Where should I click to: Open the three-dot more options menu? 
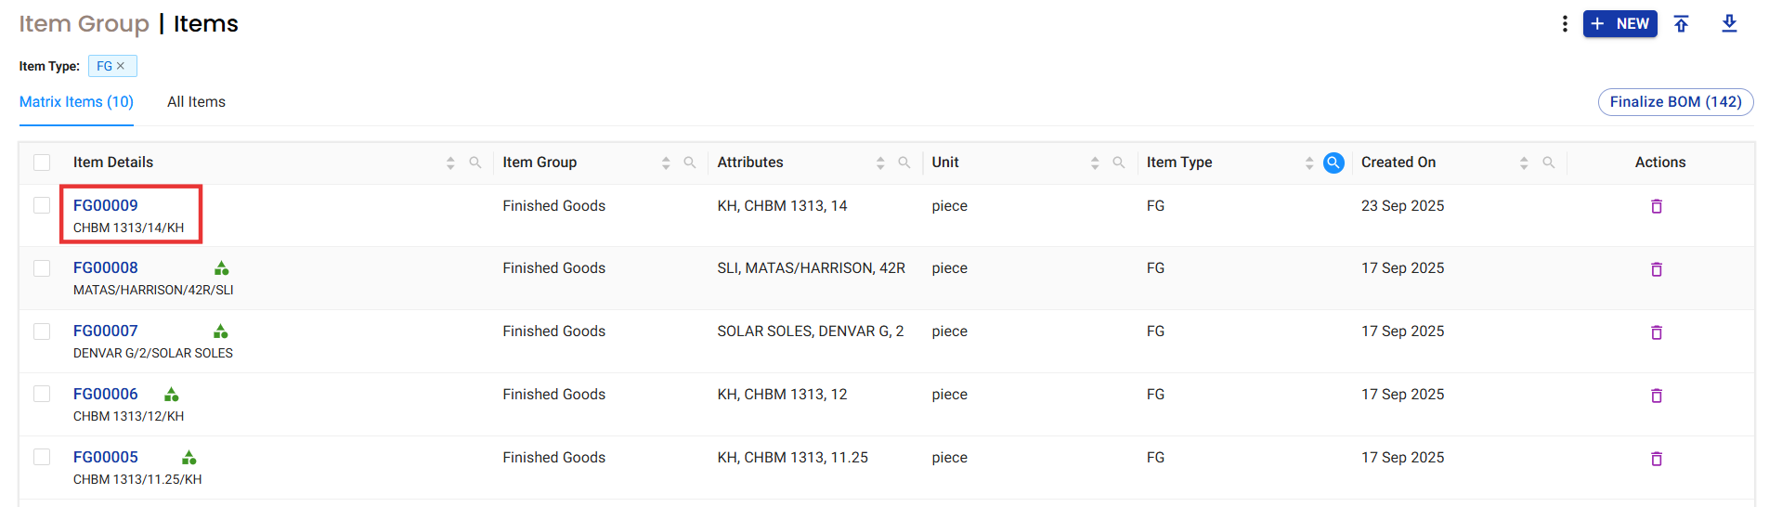(1565, 24)
